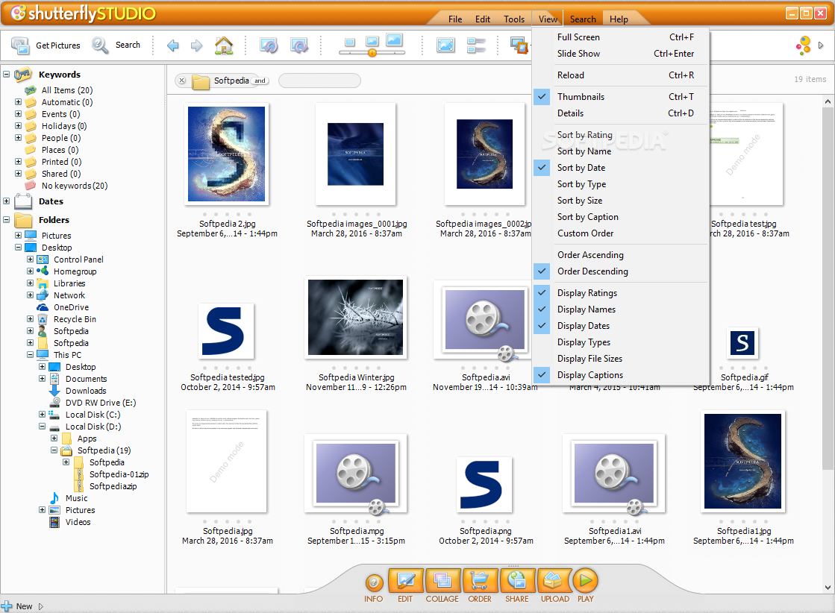Expand the Automatic keyword node

tap(18, 102)
